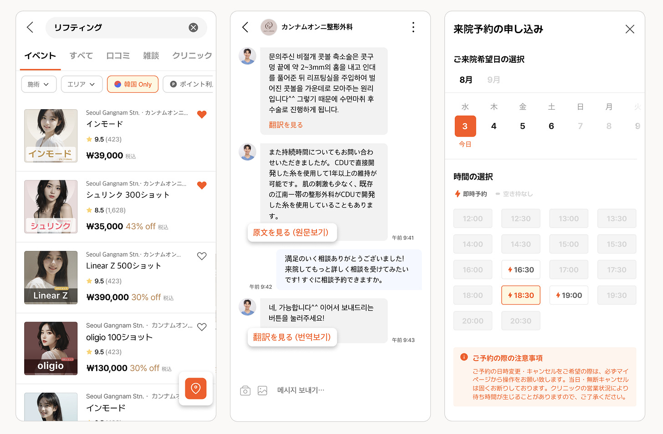Select the Linear Z 500ショット title

coord(124,266)
